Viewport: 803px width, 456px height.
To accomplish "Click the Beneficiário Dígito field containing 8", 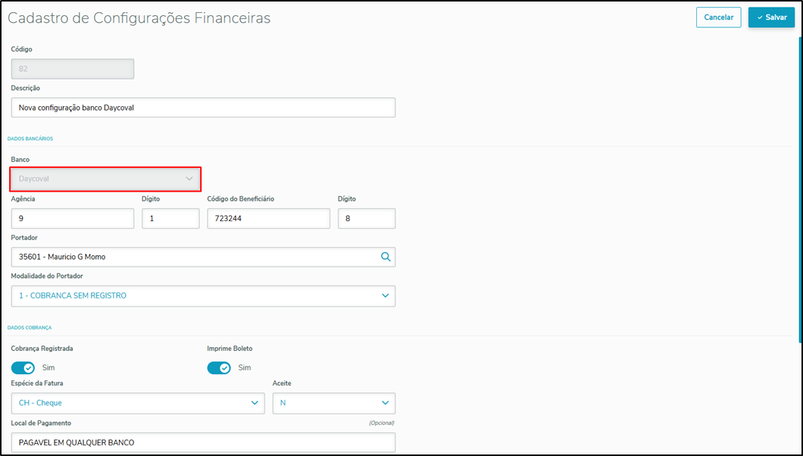I will [367, 218].
